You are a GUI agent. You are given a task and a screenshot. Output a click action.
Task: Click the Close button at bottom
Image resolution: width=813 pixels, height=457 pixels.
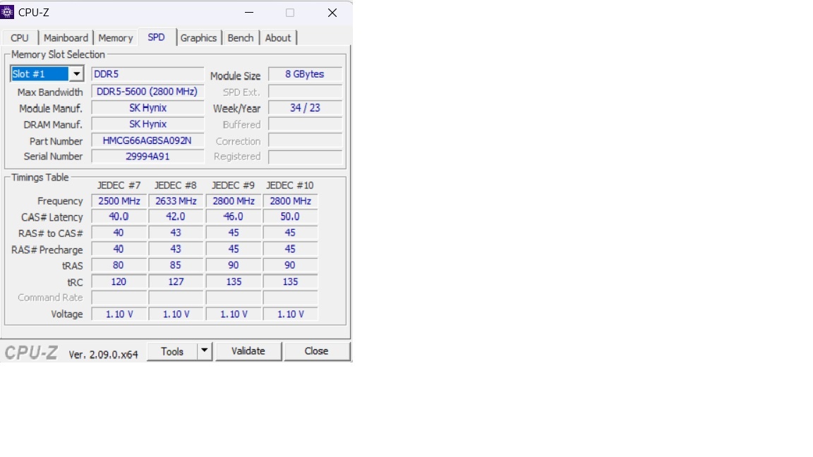coord(316,351)
